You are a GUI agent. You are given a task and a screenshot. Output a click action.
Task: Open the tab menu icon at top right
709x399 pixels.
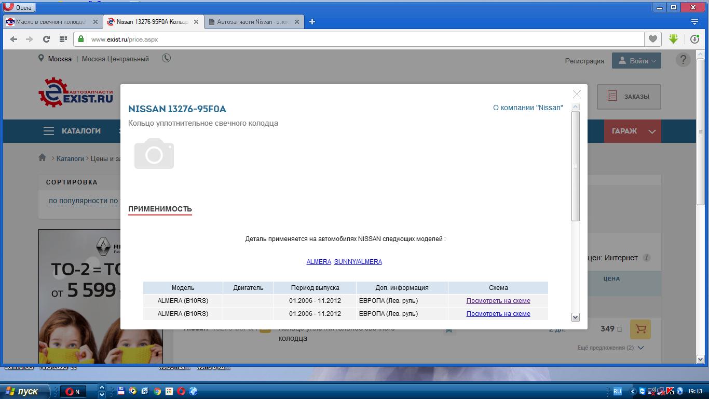click(x=694, y=22)
